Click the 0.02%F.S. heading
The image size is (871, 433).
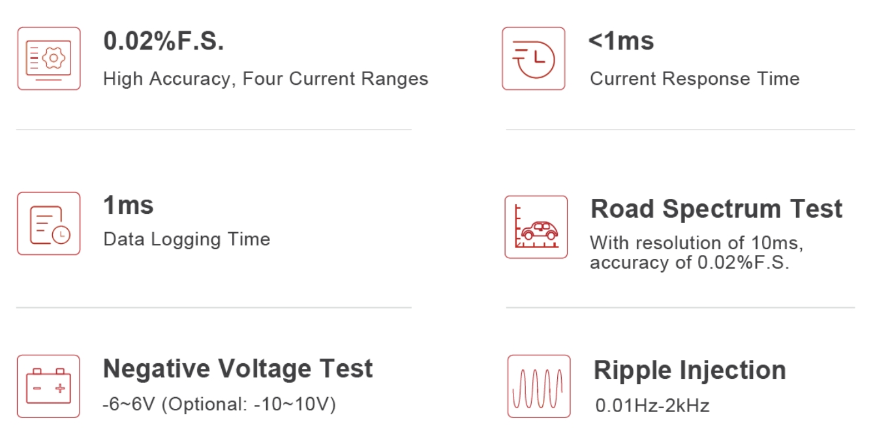click(x=164, y=41)
